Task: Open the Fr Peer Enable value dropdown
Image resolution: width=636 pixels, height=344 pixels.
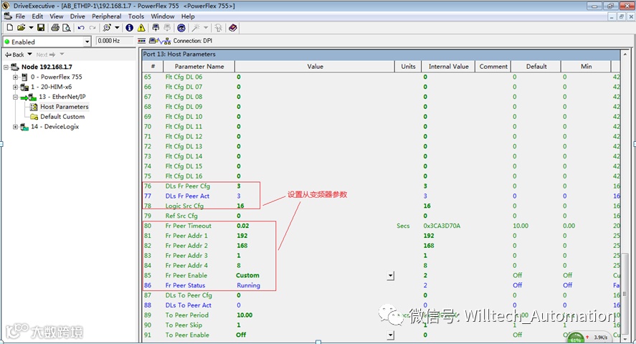Action: point(390,276)
